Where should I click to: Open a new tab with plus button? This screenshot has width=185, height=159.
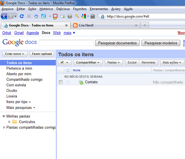145,25
